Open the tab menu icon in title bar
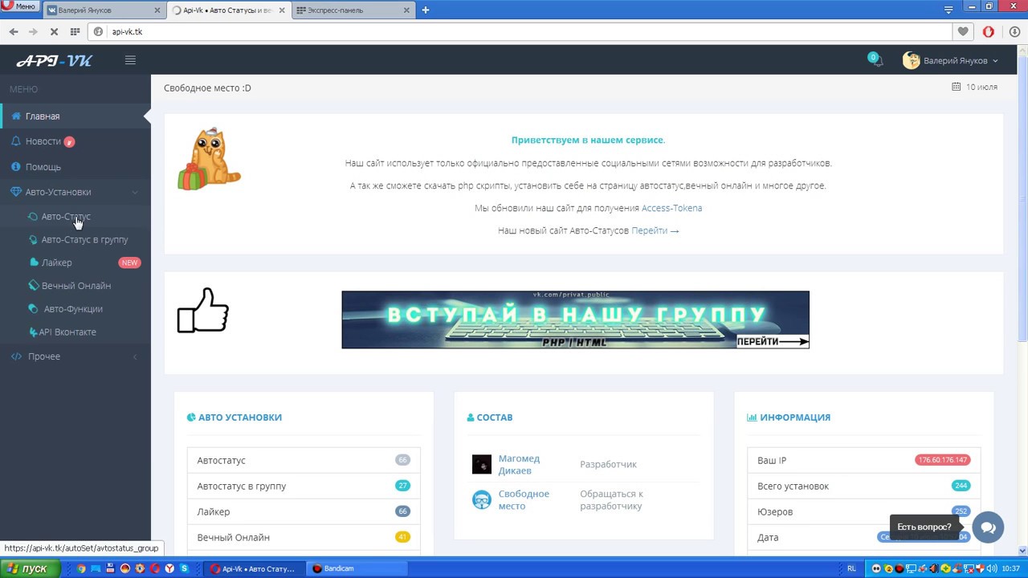The height and width of the screenshot is (578, 1028). click(x=948, y=10)
